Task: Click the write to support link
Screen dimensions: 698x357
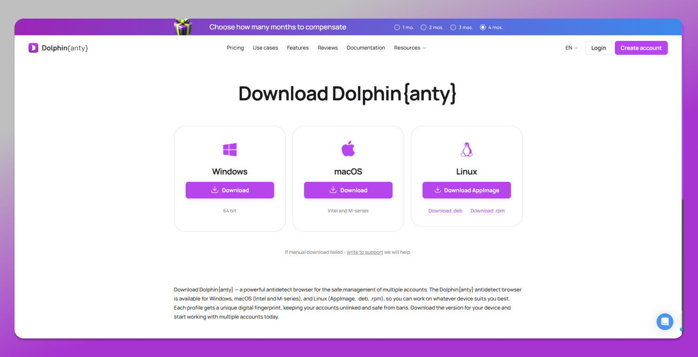Action: click(x=365, y=252)
